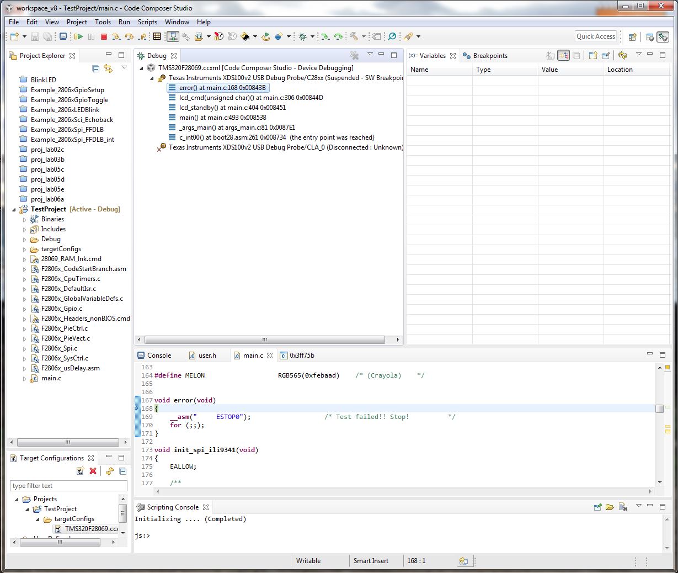678x573 pixels.
Task: Select the CCS Debug perspective button
Action: (663, 37)
